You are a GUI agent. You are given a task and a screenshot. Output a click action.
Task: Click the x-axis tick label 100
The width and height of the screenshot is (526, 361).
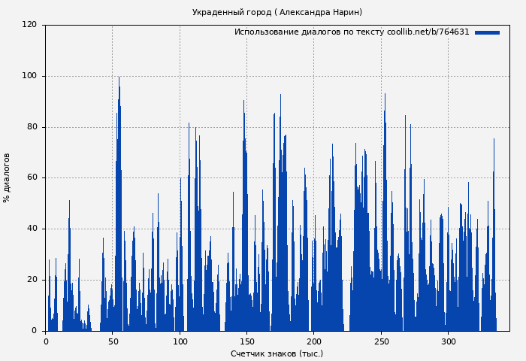180,341
